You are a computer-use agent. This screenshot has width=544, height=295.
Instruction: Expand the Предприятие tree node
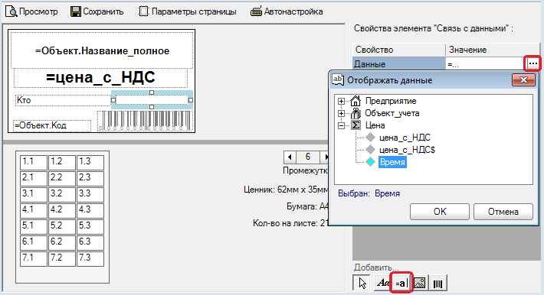[x=342, y=101]
